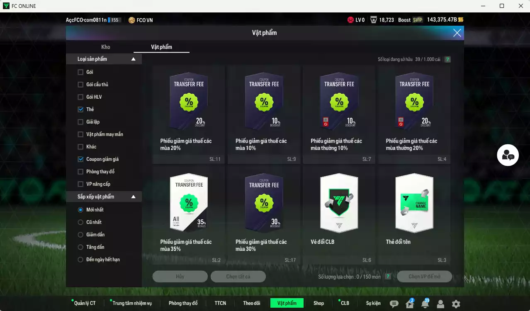Collapse the Sắp xếp vật phẩm section
This screenshot has width=530, height=311.
coord(133,197)
